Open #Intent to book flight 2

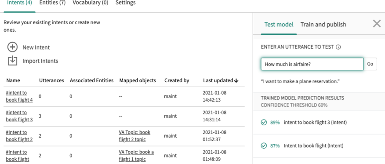tap(19, 136)
